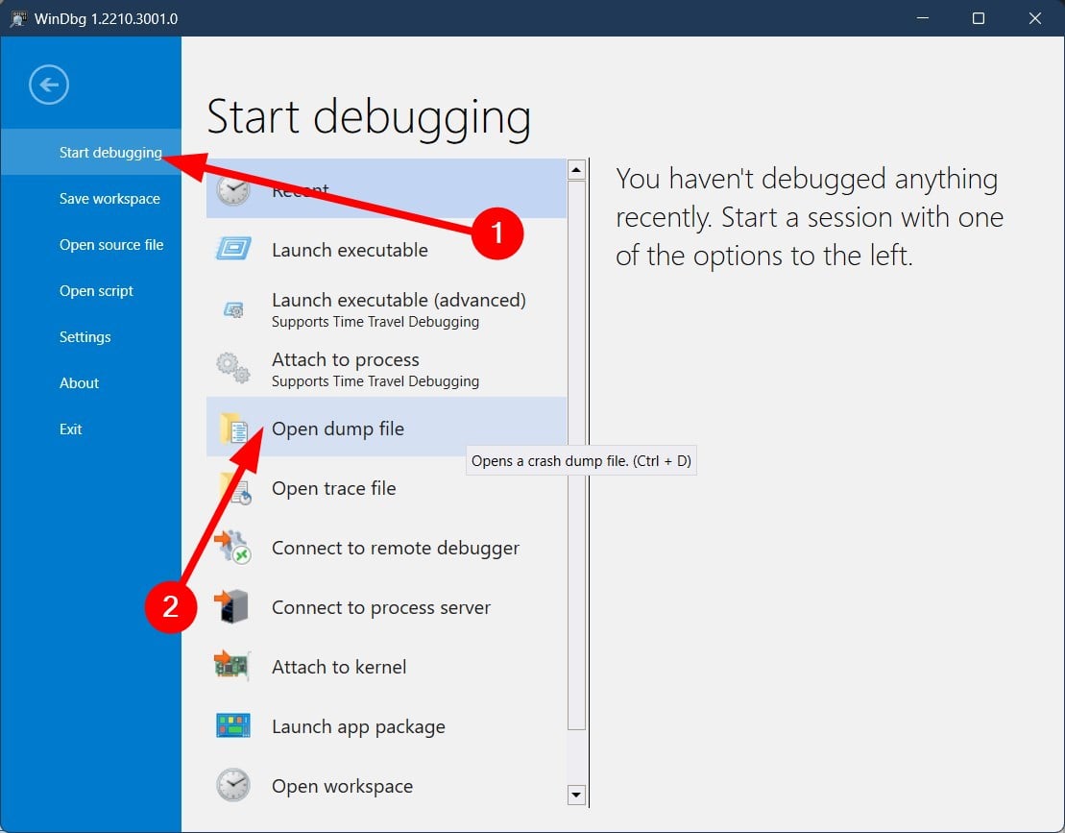The image size is (1065, 833).
Task: Click the Connect to process server icon
Action: tap(233, 607)
